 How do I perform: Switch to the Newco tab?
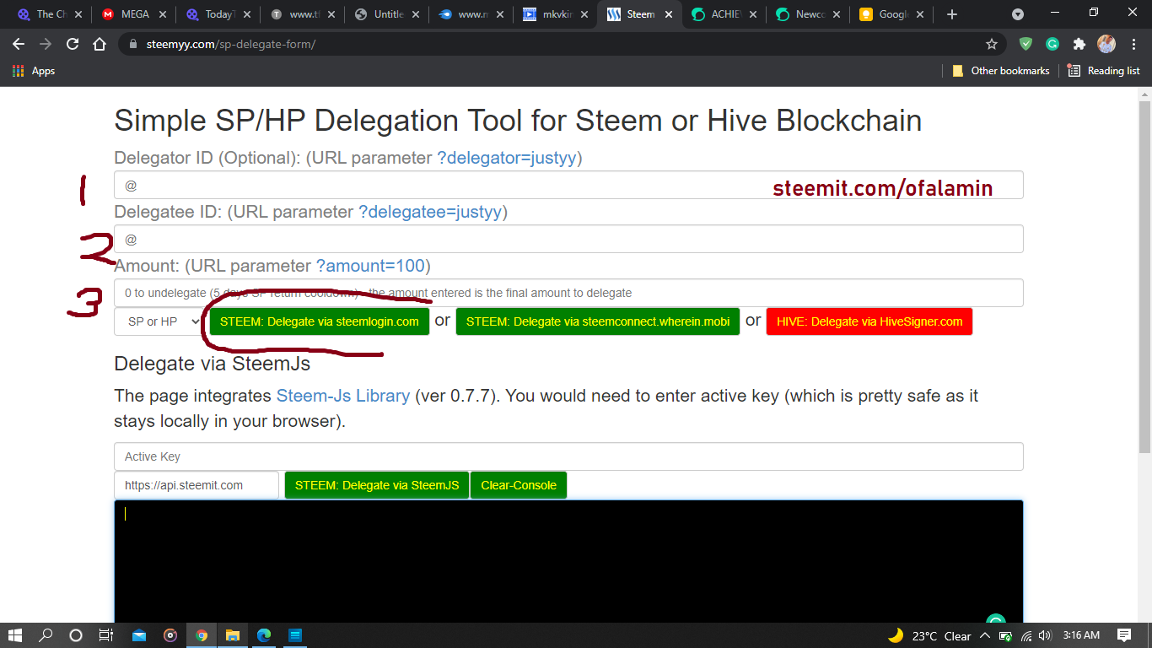click(x=807, y=14)
